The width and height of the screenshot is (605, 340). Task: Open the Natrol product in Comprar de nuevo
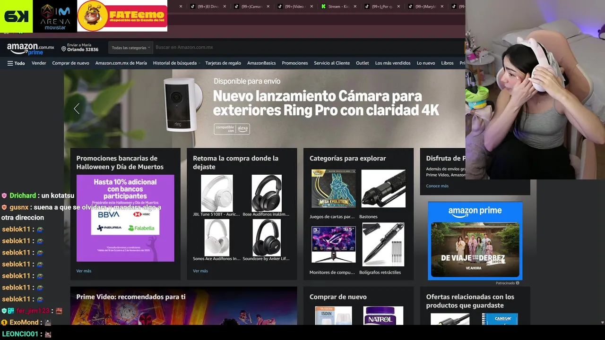[383, 315]
